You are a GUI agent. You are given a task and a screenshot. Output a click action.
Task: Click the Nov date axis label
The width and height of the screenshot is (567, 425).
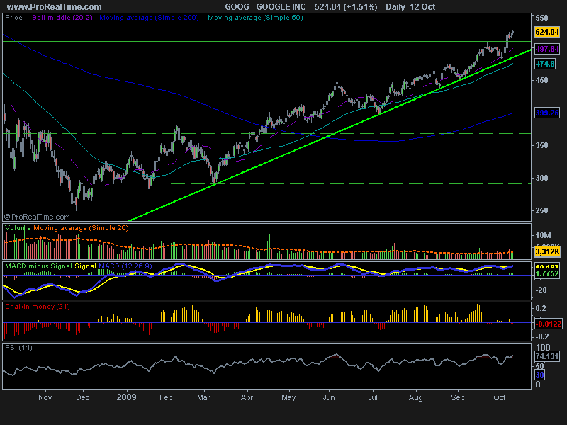click(x=45, y=397)
